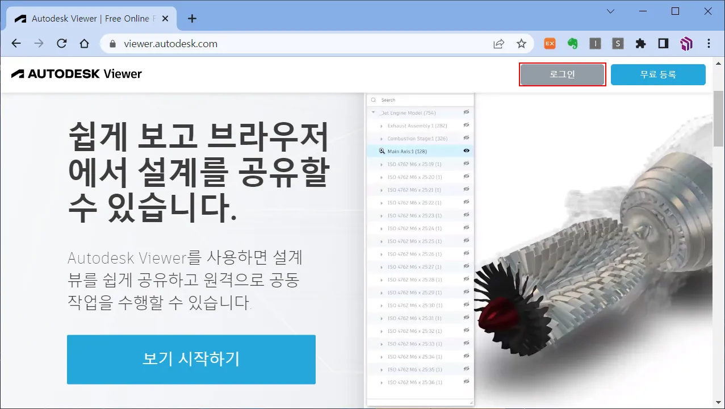Select the ISO 4762 M6 x 25:32 row

tap(420, 331)
